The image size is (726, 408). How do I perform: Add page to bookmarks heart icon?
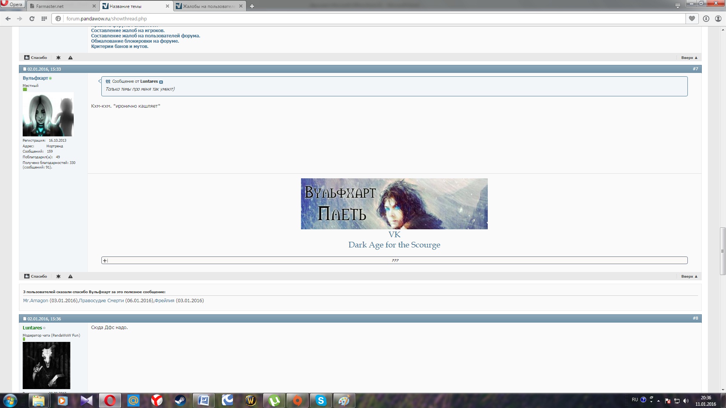click(x=692, y=19)
